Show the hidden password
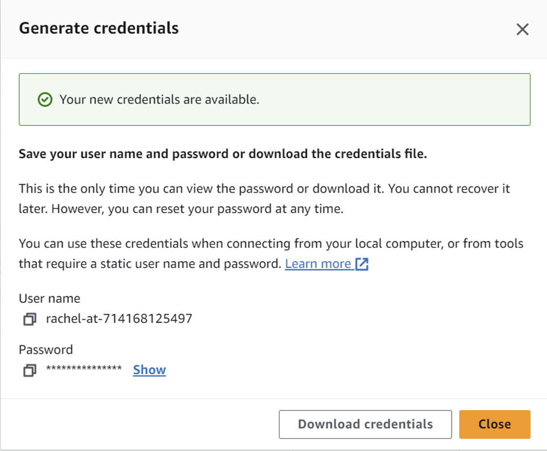The image size is (547, 451). (149, 370)
